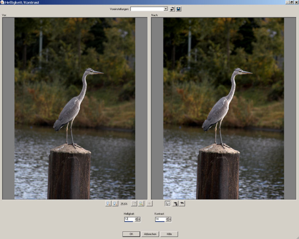Toggle the show/hide preview panes button
The image size is (299, 239).
click(168, 204)
